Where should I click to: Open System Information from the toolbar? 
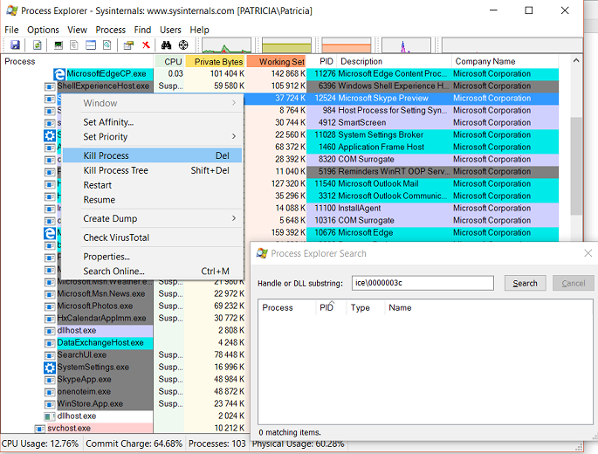58,45
